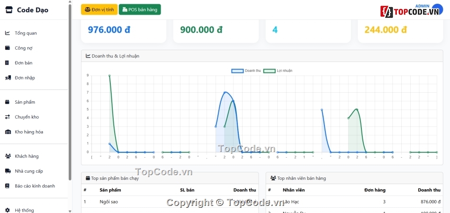Image resolution: width=450 pixels, height=213 pixels.
Task: Click the Báo cáo kinh doanh book icon
Action: 8,186
